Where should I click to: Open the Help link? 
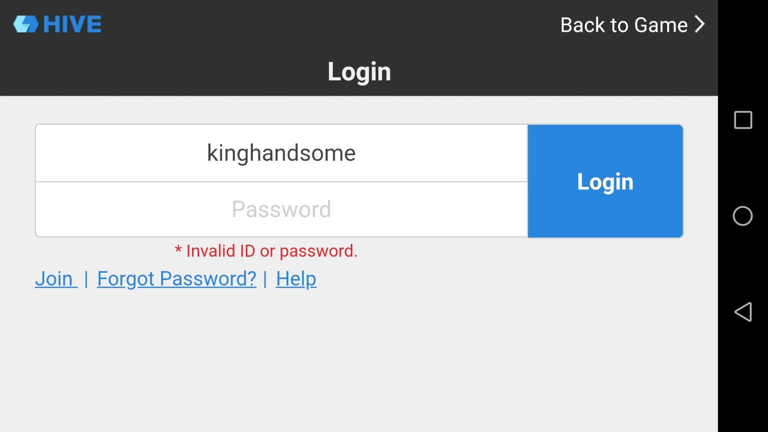(296, 279)
